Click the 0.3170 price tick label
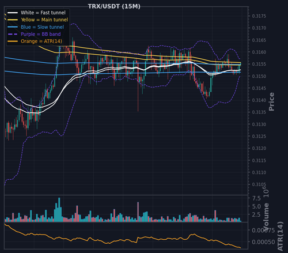 pyautogui.click(x=259, y=28)
